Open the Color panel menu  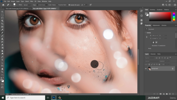[176, 10]
